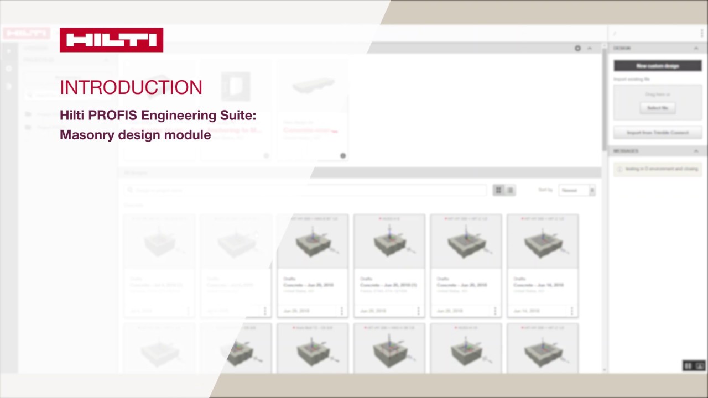The width and height of the screenshot is (708, 398).
Task: Click the Hilti logo banner
Action: (111, 40)
